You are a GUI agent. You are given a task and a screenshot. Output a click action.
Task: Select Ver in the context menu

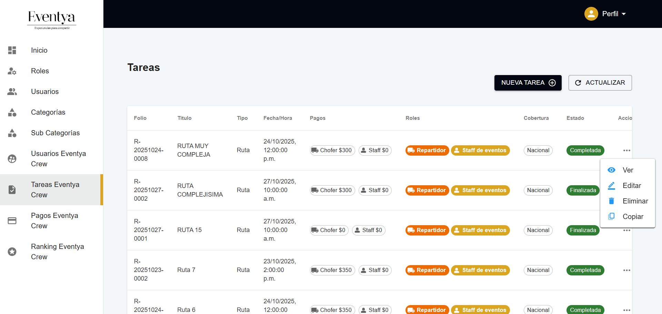tap(628, 170)
